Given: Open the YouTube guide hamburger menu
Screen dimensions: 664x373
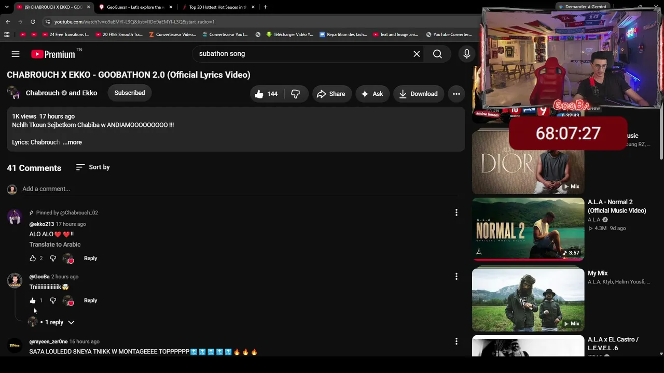Looking at the screenshot, I should coord(16,54).
